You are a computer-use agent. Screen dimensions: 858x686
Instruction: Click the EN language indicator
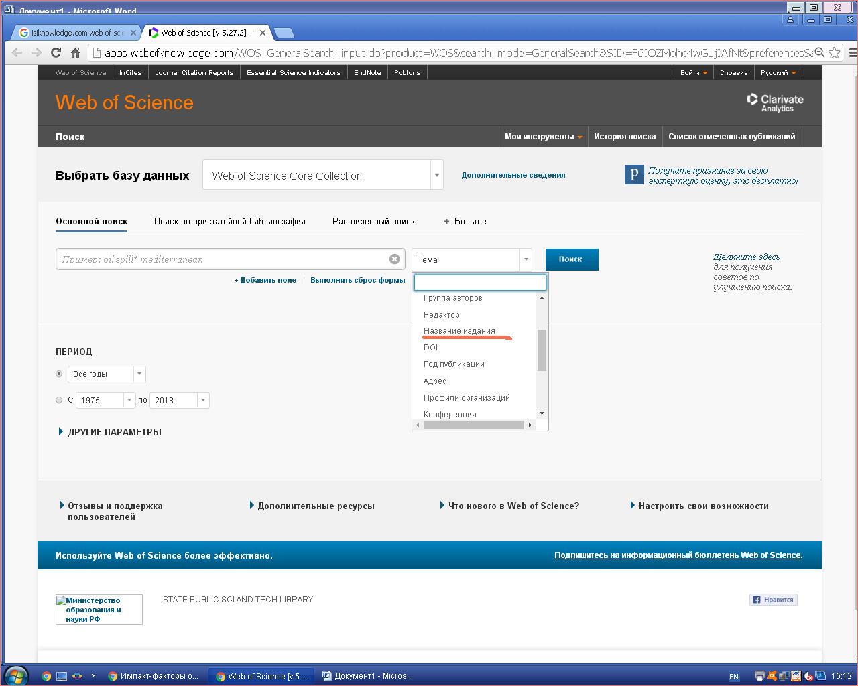point(734,677)
